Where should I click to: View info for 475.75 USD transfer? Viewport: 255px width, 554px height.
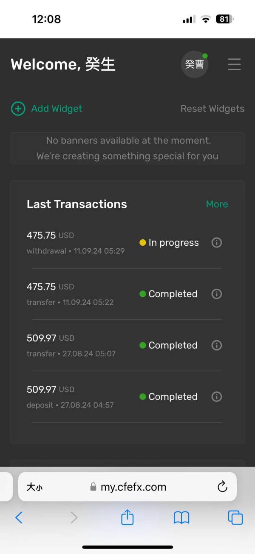click(217, 294)
